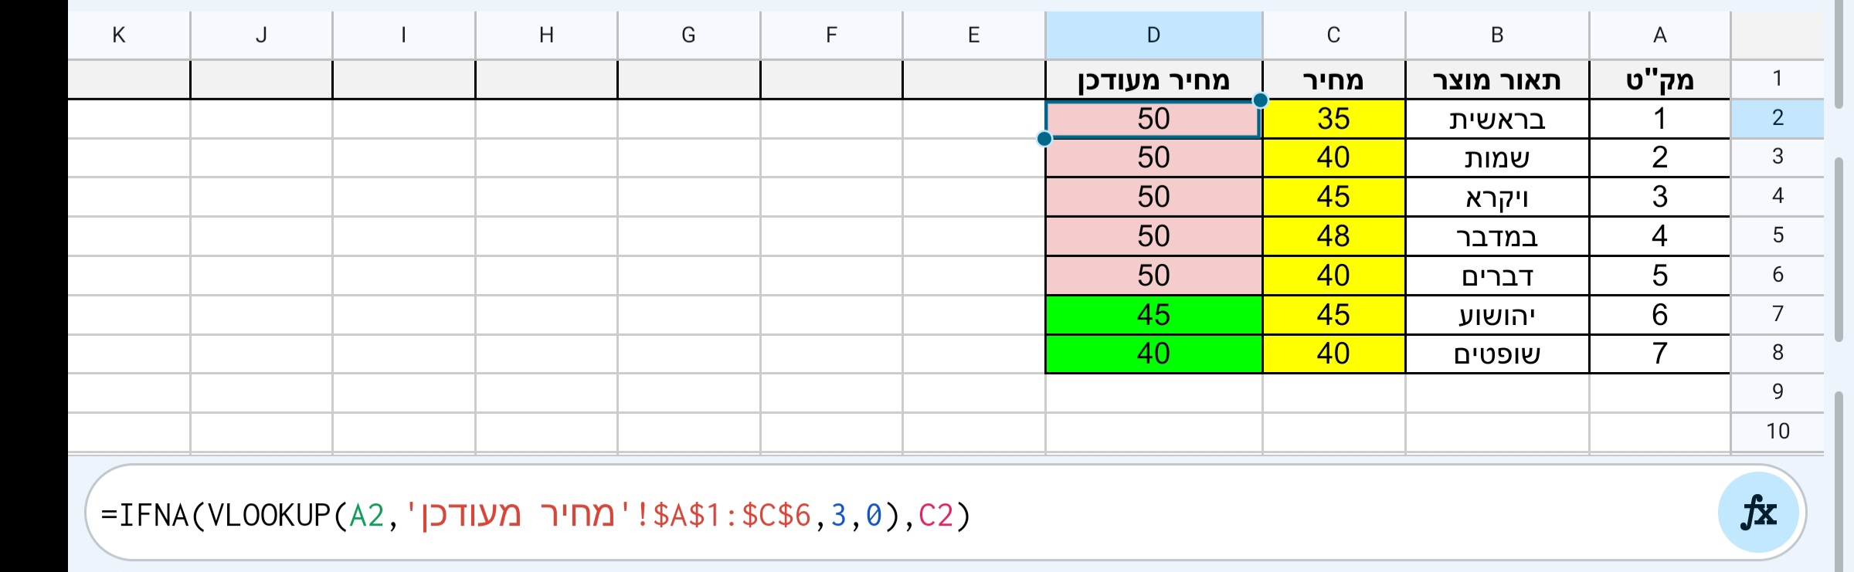1854x572 pixels.
Task: Click the cell containing בראשית
Action: 1496,120
